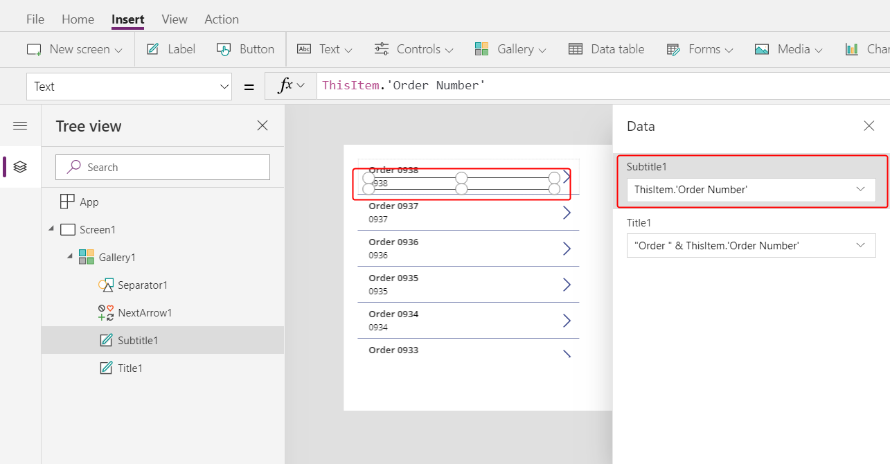Close the Data pane
This screenshot has width=890, height=464.
click(869, 125)
